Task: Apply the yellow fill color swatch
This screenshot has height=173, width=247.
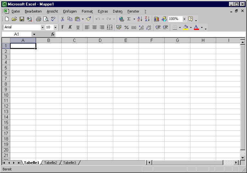Action: click(186, 27)
